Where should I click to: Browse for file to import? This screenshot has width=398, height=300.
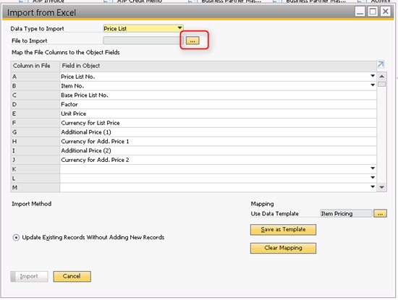click(x=192, y=40)
